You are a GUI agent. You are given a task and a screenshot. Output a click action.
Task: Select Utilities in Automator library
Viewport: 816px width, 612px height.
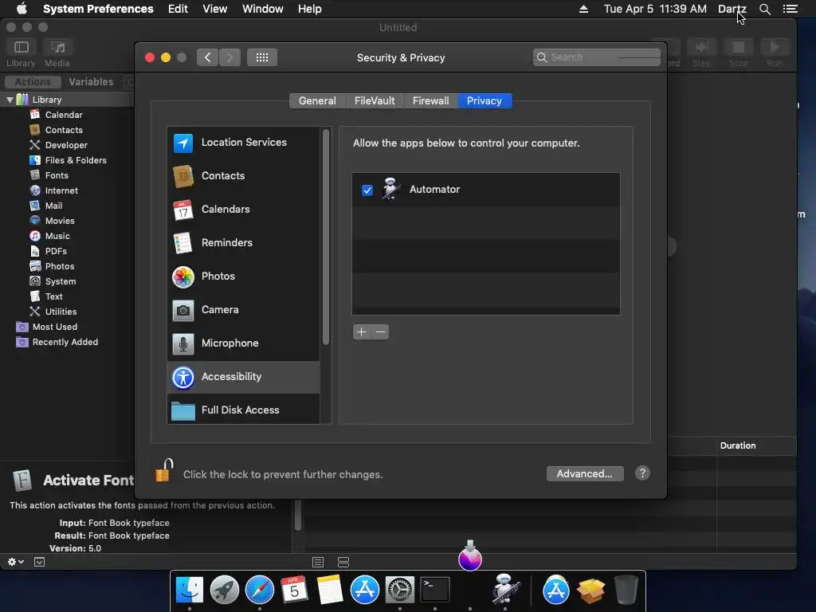61,312
